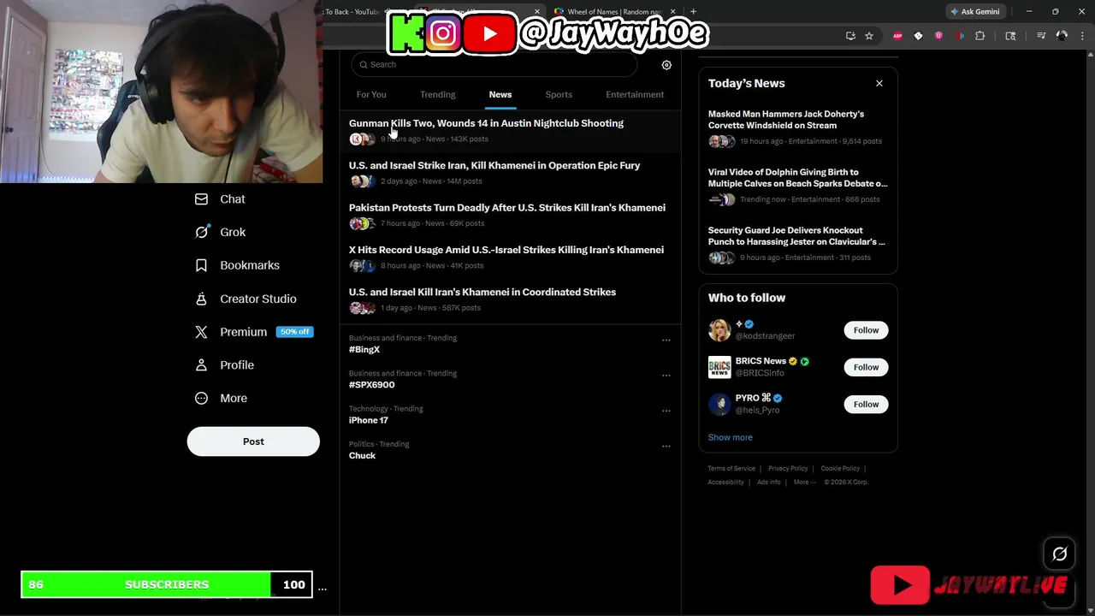
Task: Open the AdBlock Plus extension
Action: pos(897,36)
